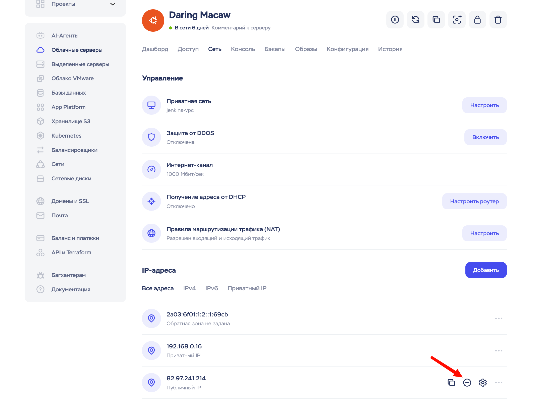The width and height of the screenshot is (543, 405).
Task: Pause the server with the pause icon
Action: (395, 20)
